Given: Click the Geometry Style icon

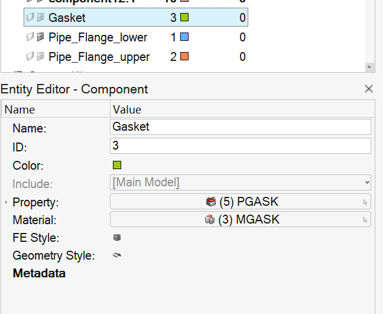Looking at the screenshot, I should click(x=117, y=255).
